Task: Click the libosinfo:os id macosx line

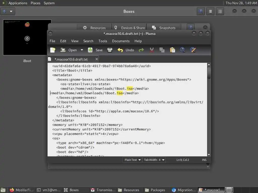Action: tap(110, 111)
